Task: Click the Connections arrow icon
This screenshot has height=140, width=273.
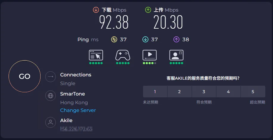Action: pos(51,77)
